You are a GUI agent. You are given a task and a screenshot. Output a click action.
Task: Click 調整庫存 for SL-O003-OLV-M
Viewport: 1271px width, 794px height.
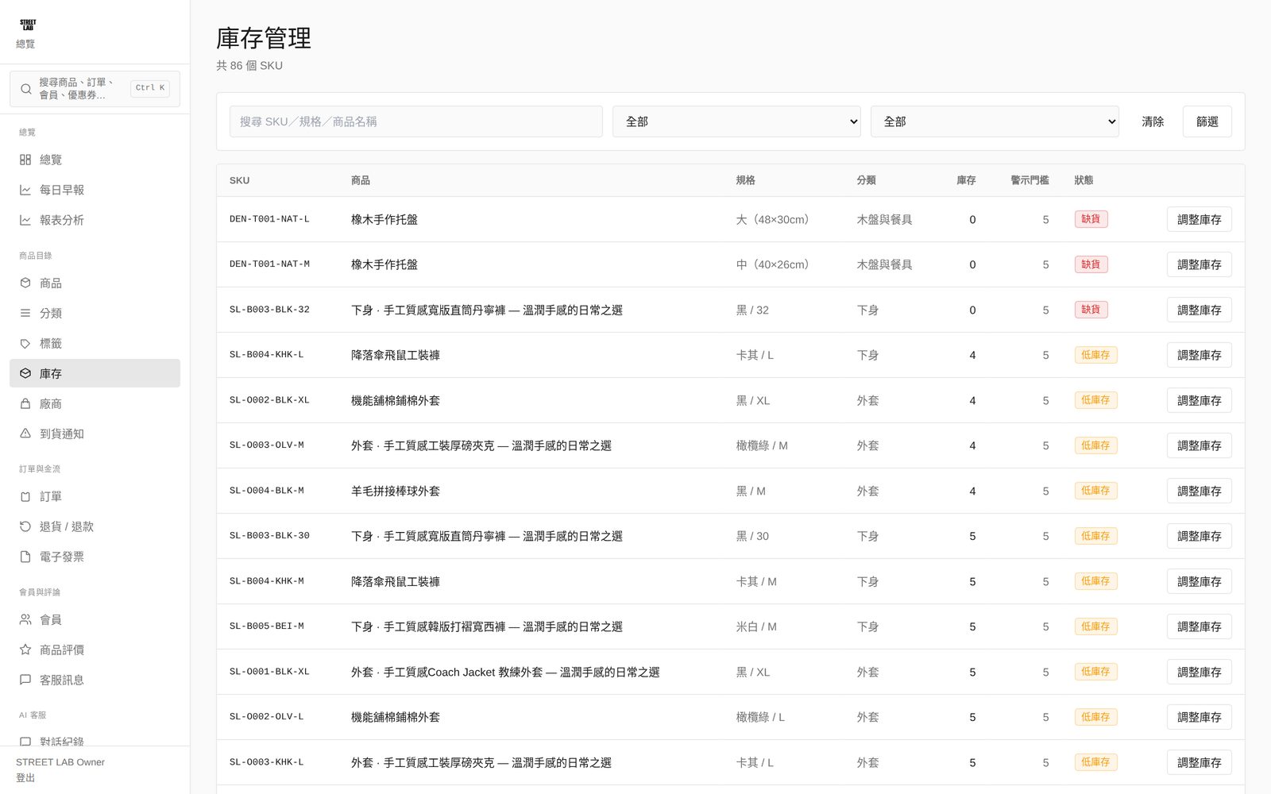click(1199, 445)
